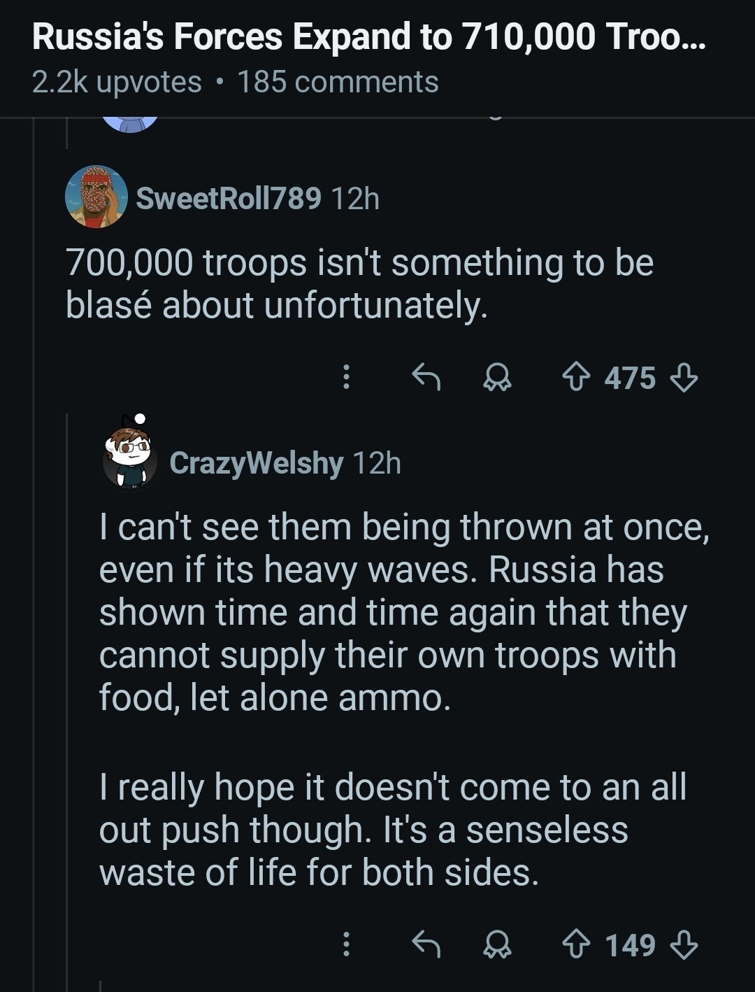
Task: Collapse SweetRoll789's comment text
Action: coord(360,284)
